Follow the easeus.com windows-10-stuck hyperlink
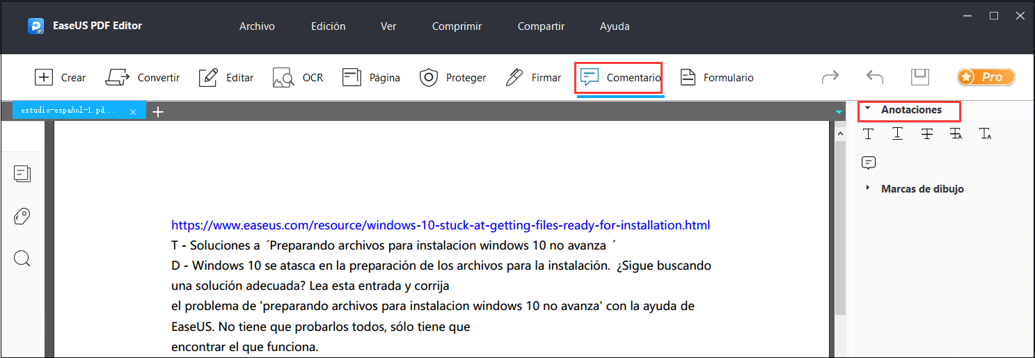 441,225
